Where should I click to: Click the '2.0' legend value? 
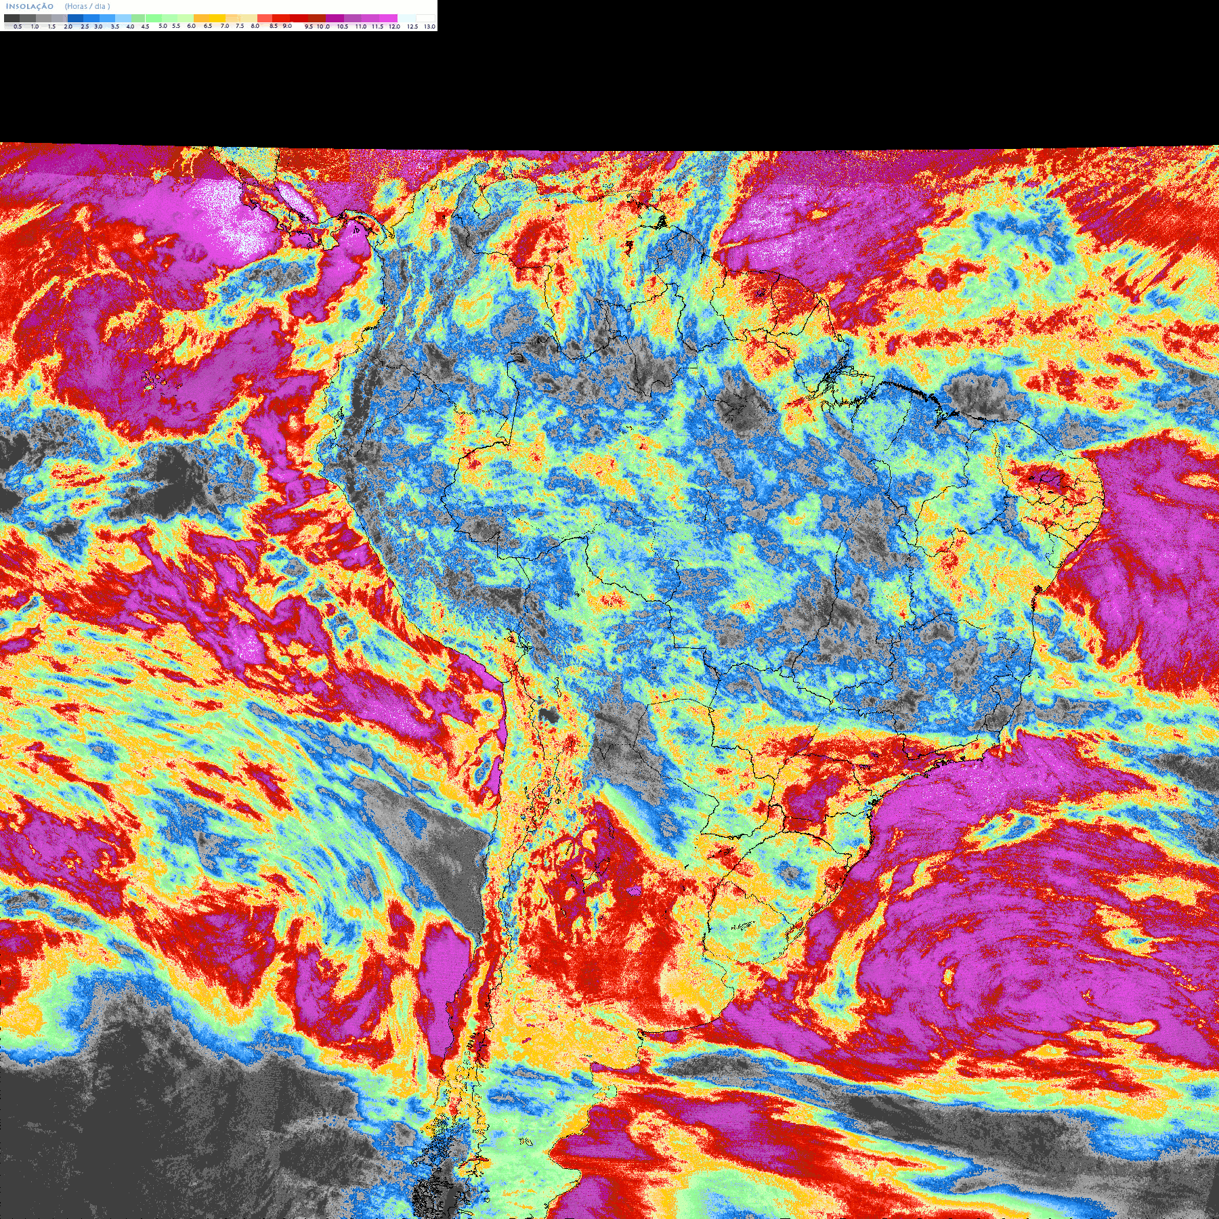pyautogui.click(x=68, y=26)
